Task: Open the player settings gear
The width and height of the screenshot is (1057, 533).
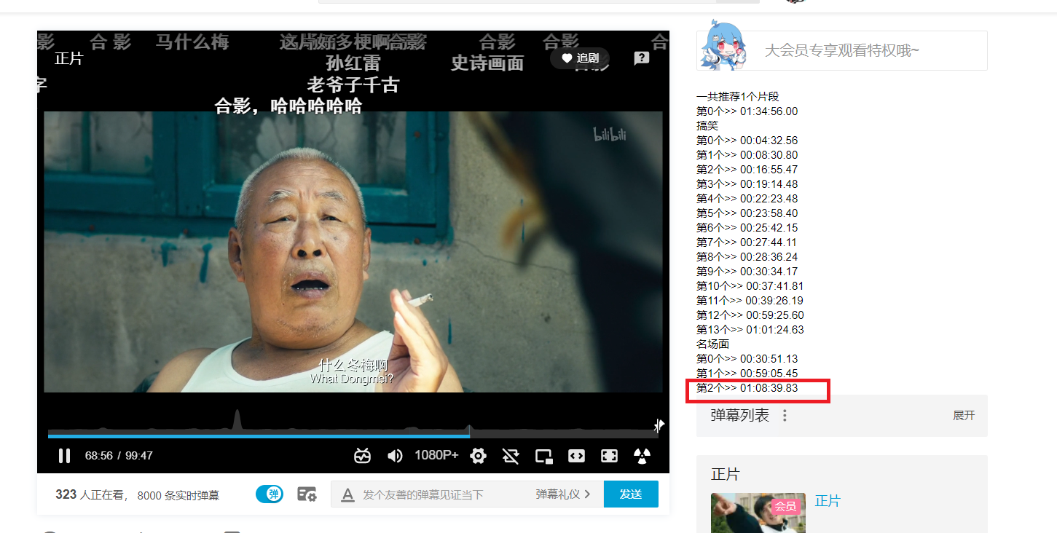Action: pyautogui.click(x=478, y=456)
